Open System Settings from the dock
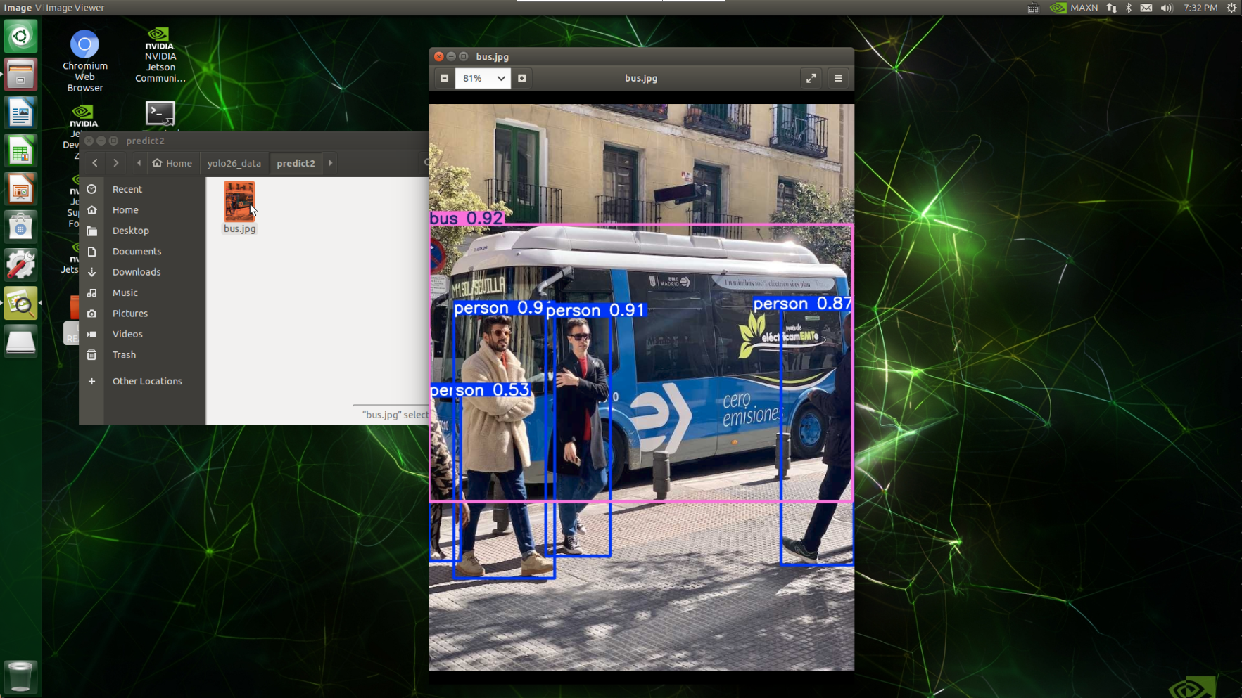The height and width of the screenshot is (698, 1242). pos(20,266)
